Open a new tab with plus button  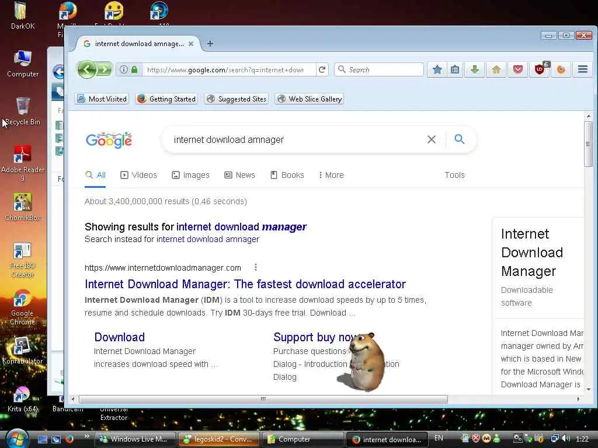coord(210,44)
